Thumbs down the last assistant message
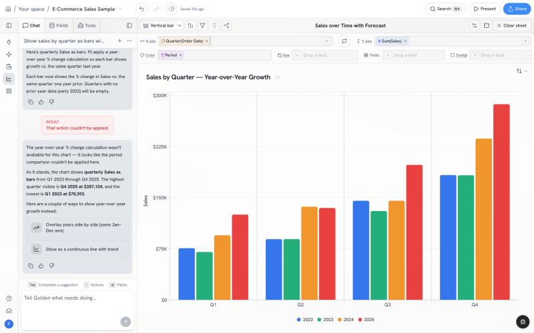This screenshot has width=534, height=333. (x=51, y=266)
